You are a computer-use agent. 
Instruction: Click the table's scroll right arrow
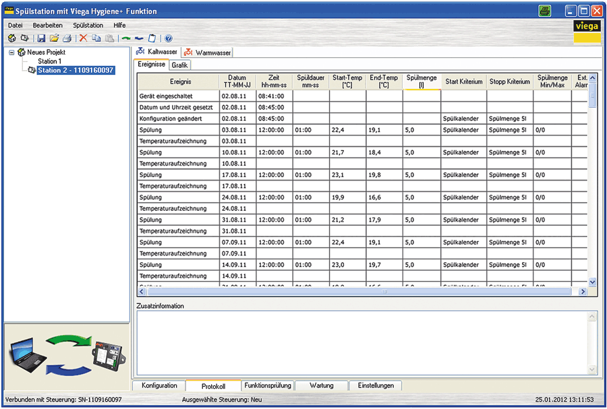pyautogui.click(x=583, y=292)
